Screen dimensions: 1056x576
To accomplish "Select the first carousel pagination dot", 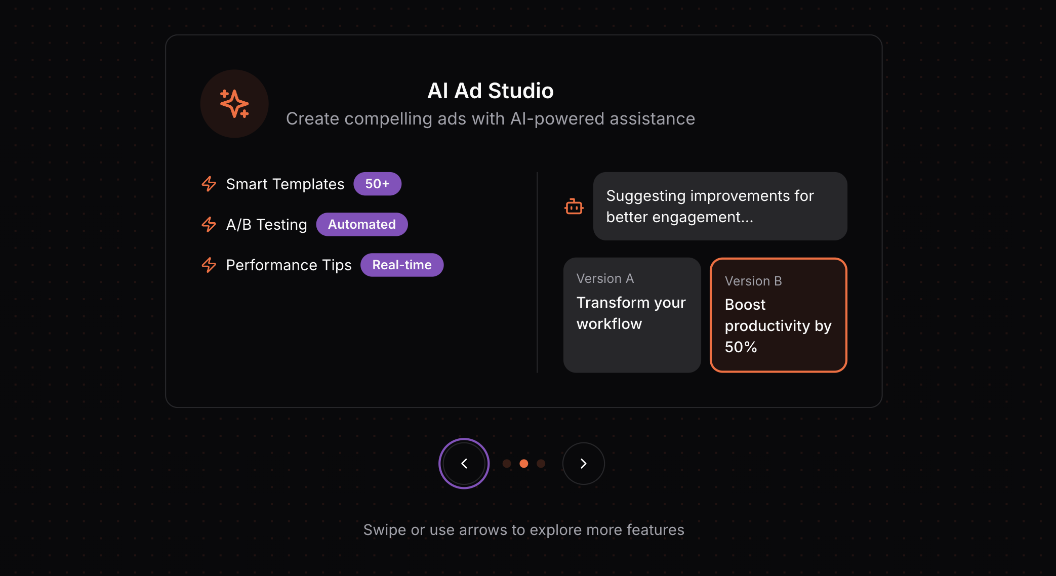I will click(507, 463).
